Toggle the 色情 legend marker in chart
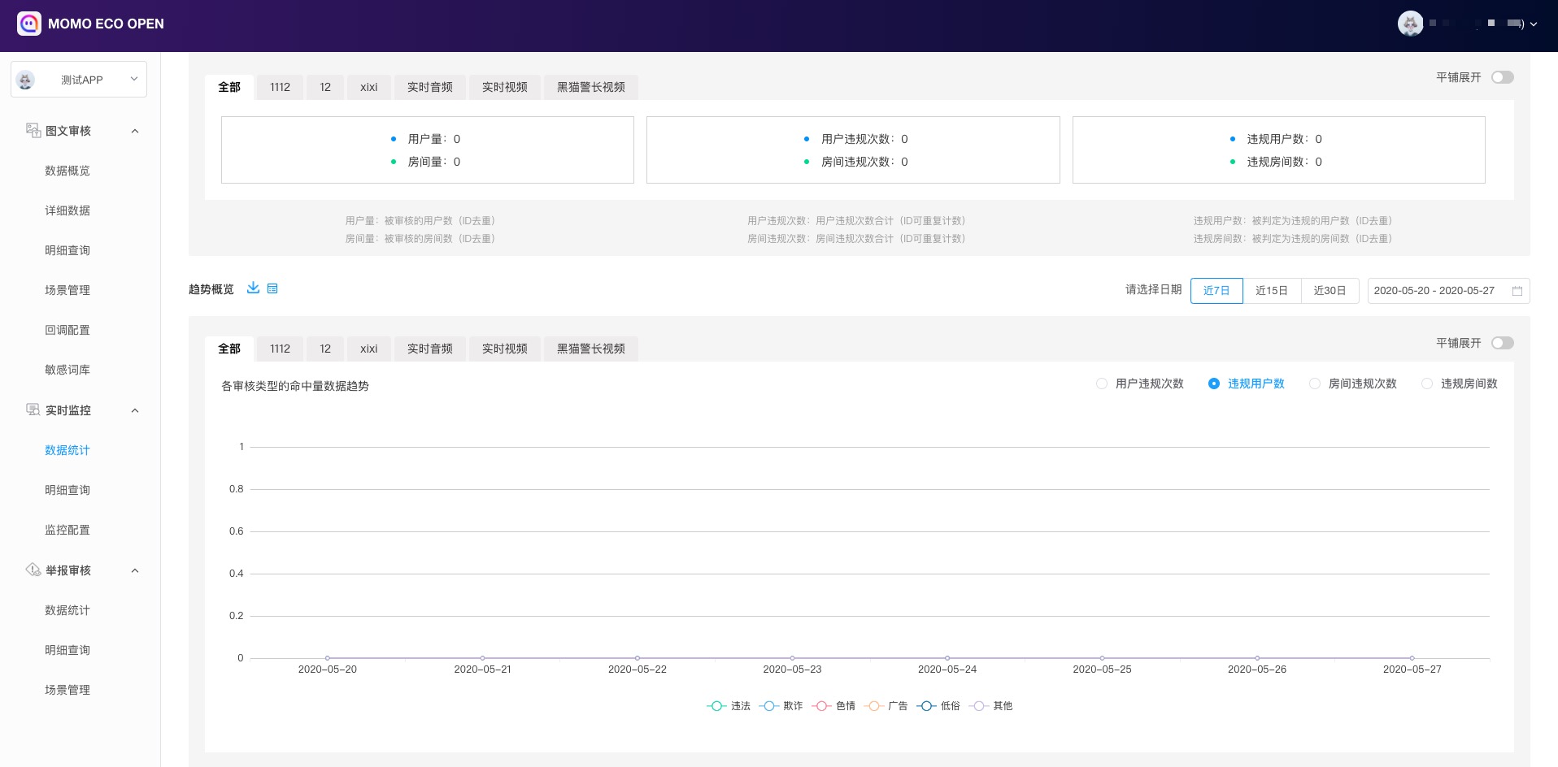Viewport: 1558px width, 767px height. tap(821, 706)
